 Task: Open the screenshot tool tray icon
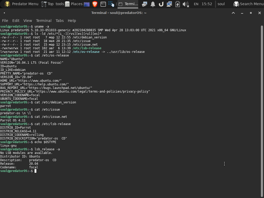[145, 4]
